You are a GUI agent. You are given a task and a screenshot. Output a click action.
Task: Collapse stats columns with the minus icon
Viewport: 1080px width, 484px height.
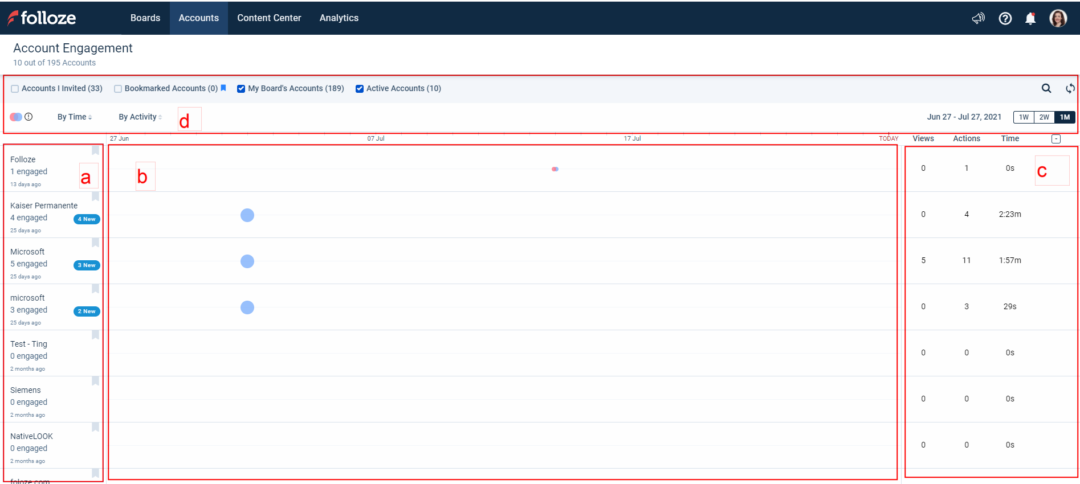tap(1056, 139)
